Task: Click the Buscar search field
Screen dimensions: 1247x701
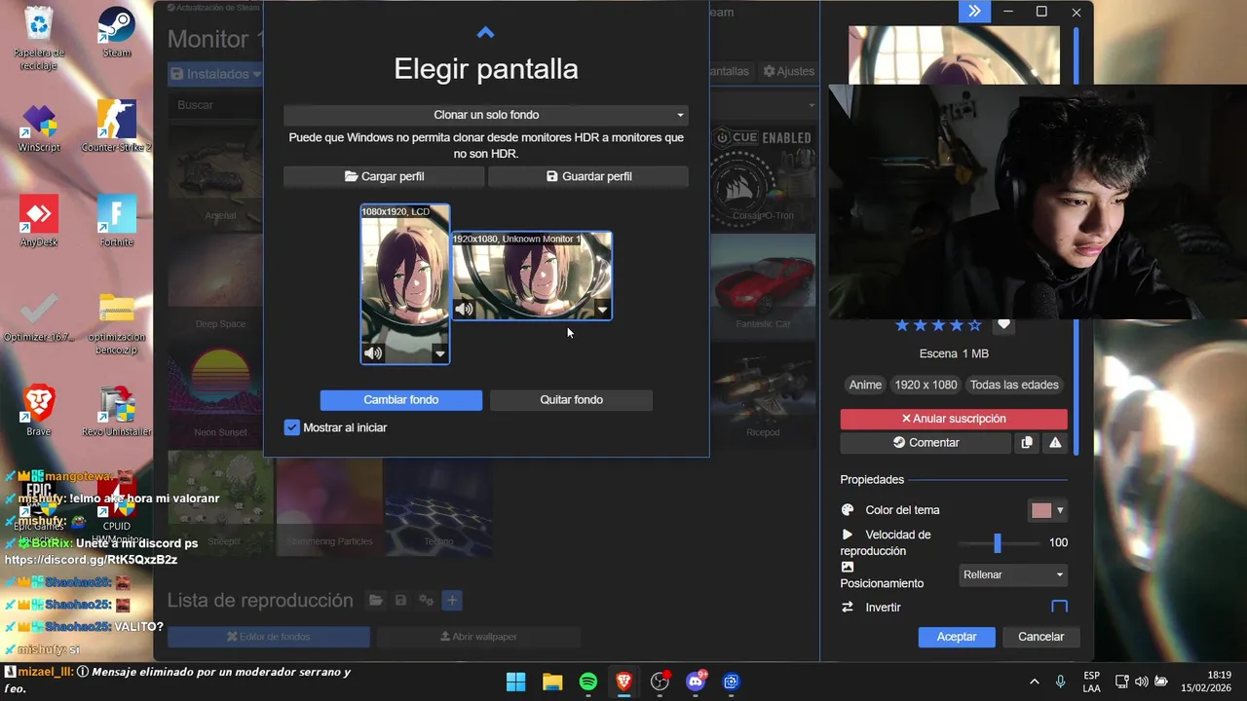Action: 216,105
